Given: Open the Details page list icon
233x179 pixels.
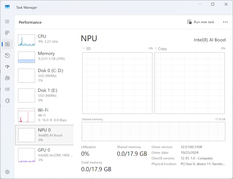Looking at the screenshot, I should 7,89.
